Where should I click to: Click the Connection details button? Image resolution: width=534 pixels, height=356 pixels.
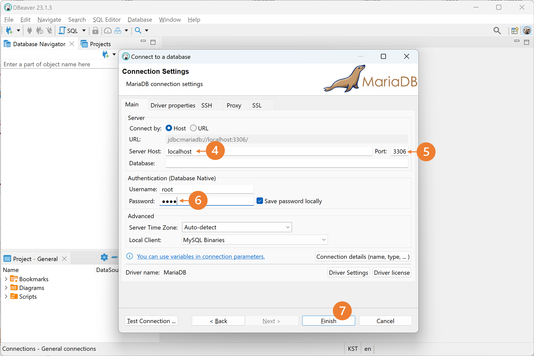[363, 257]
